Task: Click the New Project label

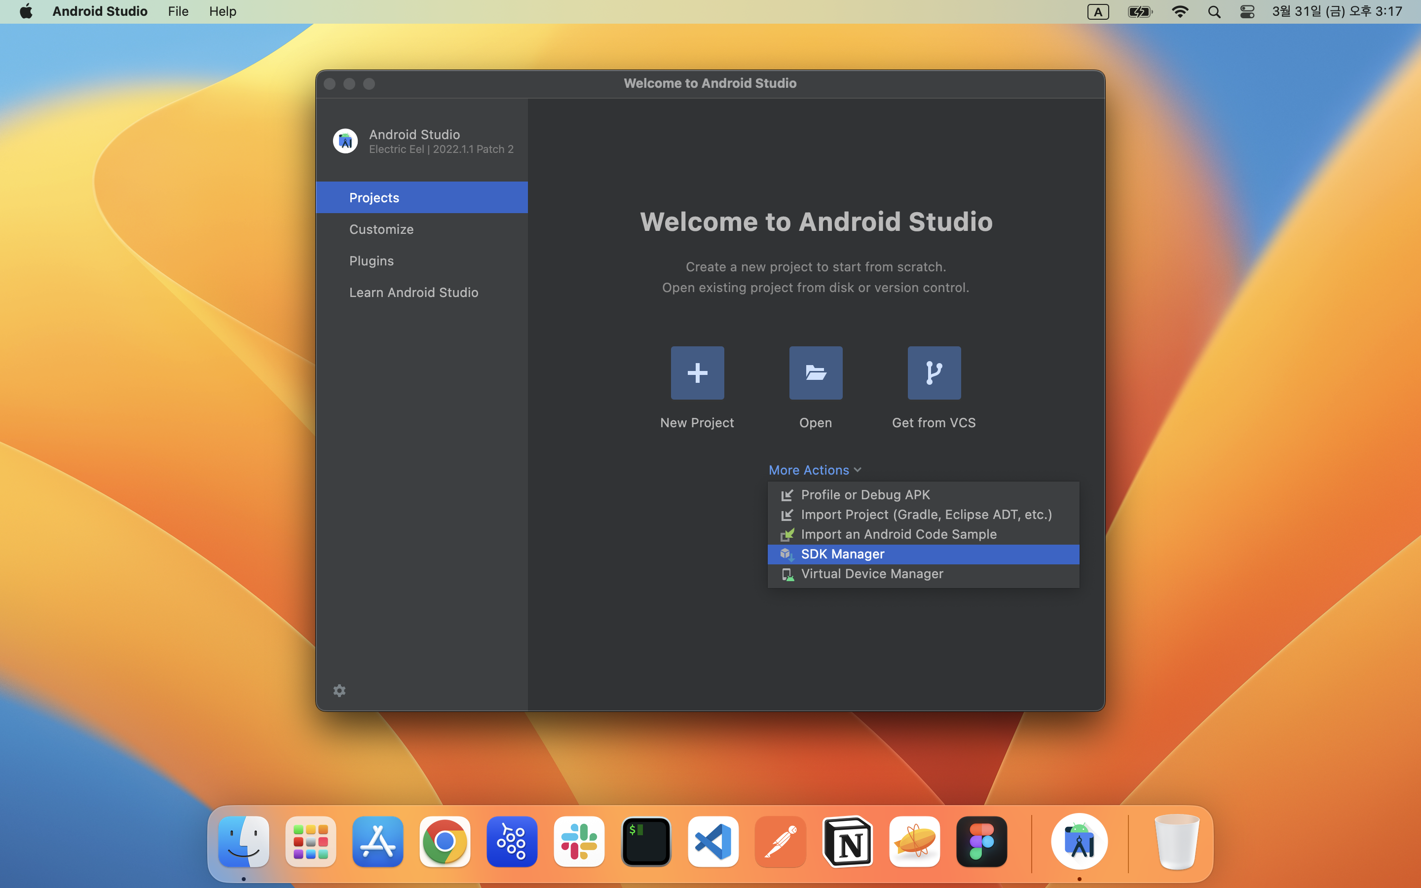Action: point(697,423)
